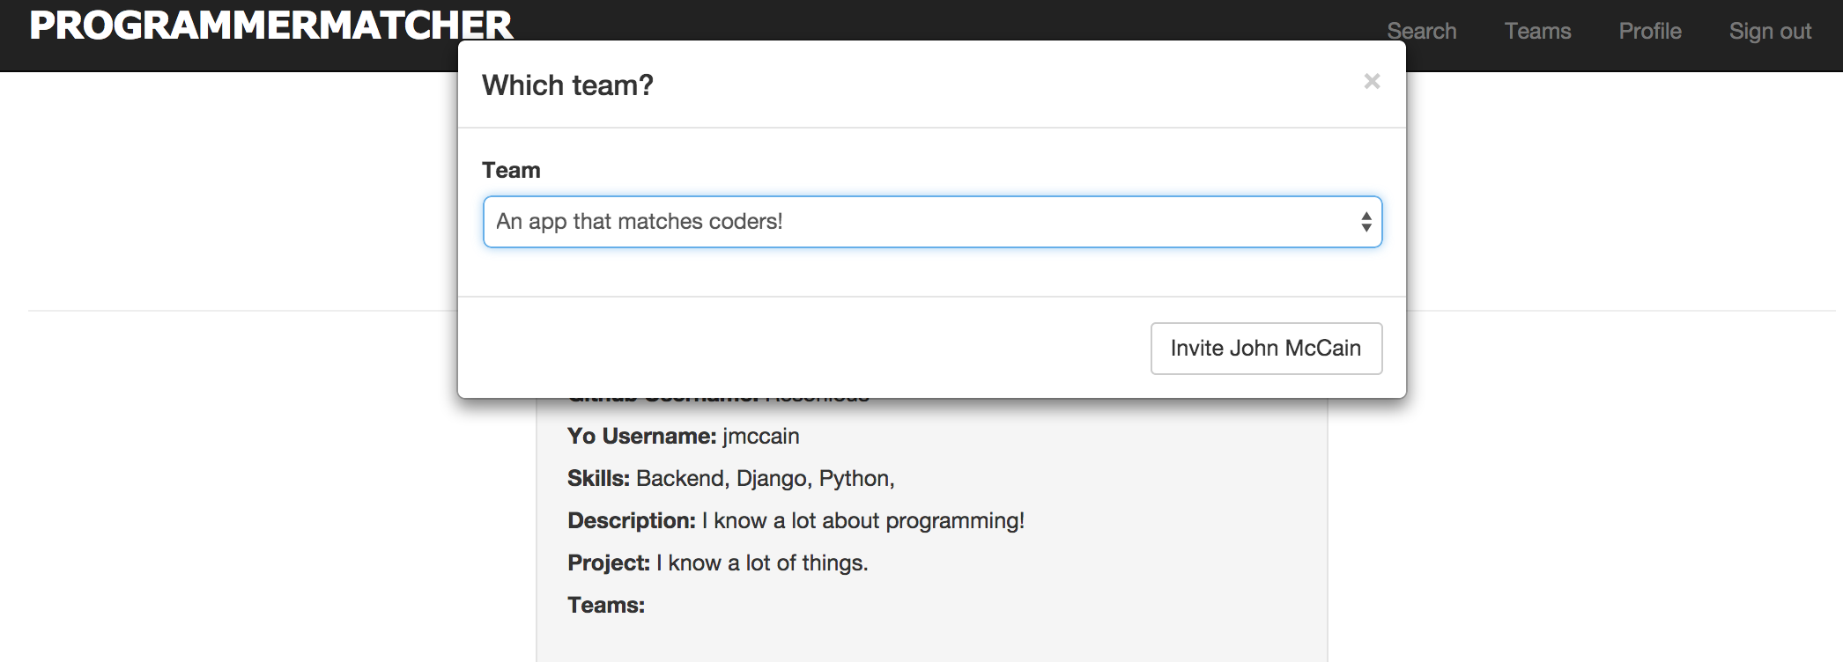Click the PROGRAMMERMATCHER logo
This screenshot has height=662, width=1843.
[270, 26]
